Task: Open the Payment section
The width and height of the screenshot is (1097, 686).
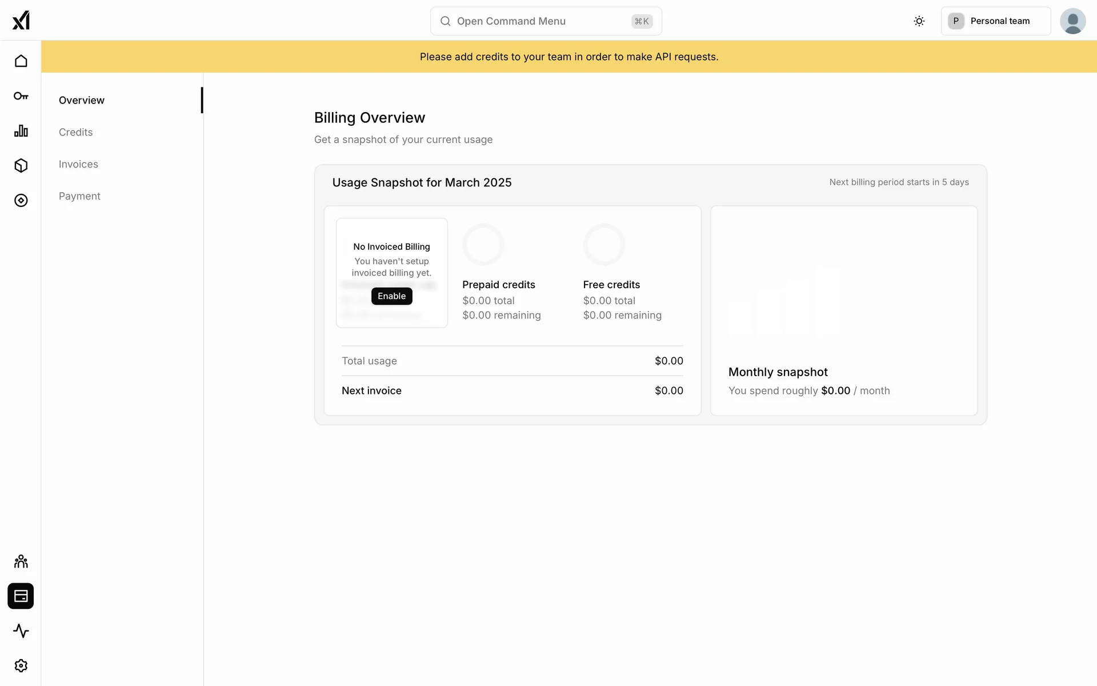Action: (79, 196)
